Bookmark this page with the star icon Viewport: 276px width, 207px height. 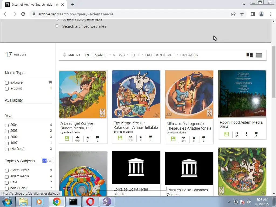[x=242, y=14]
